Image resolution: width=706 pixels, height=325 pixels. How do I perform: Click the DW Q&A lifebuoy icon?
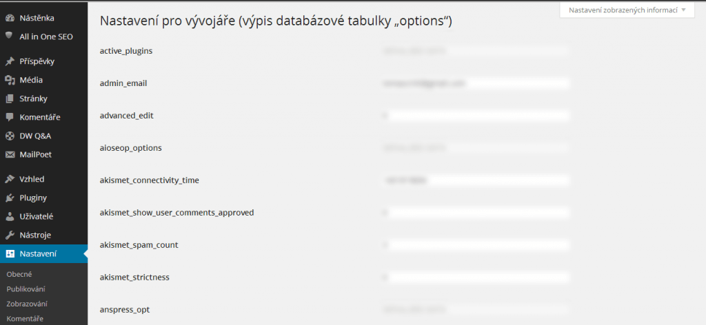point(10,136)
